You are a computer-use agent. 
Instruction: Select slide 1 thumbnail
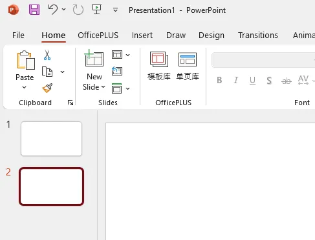coord(51,139)
